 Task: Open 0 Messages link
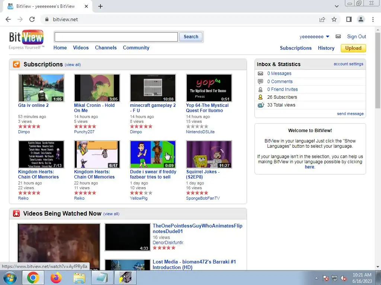279,73
